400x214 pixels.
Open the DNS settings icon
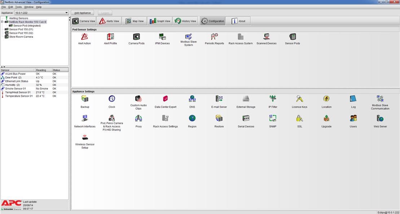click(x=192, y=99)
